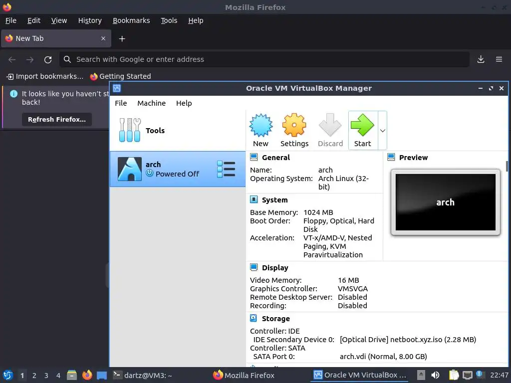
Task: Click Firefox back arrow
Action: tap(12, 59)
